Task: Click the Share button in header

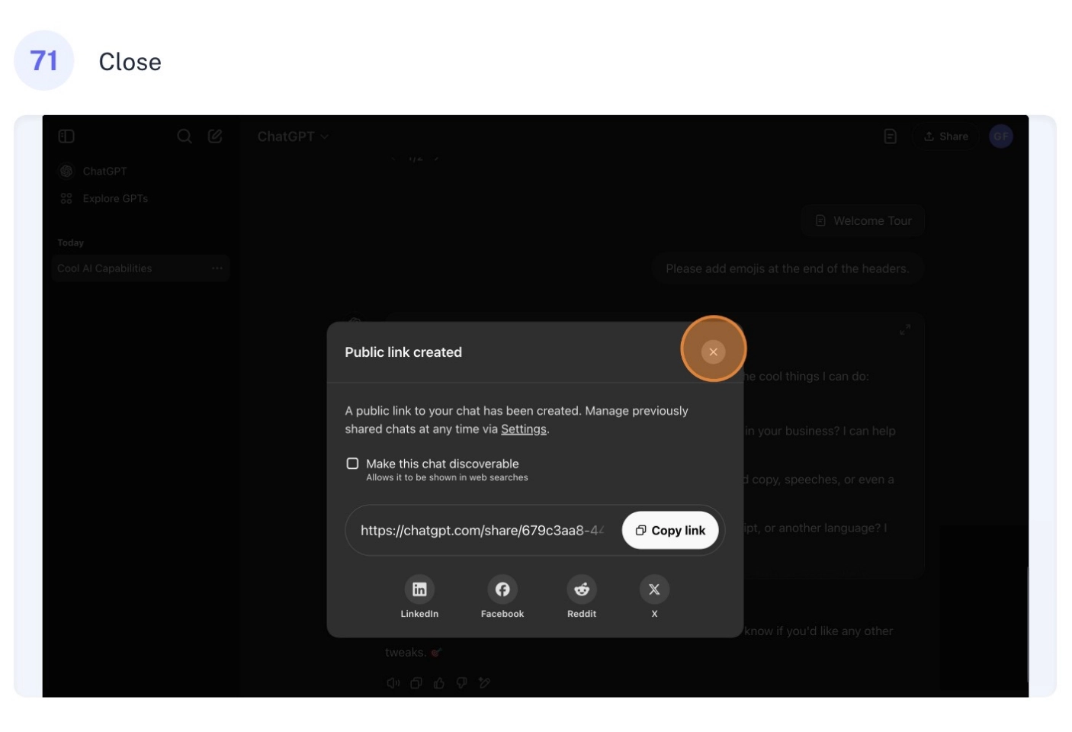Action: [945, 136]
